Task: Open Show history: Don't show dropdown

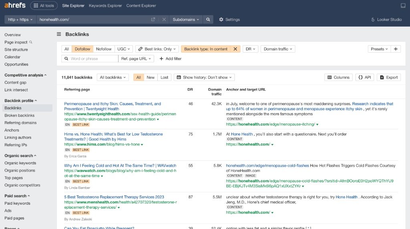Action: click(204, 77)
